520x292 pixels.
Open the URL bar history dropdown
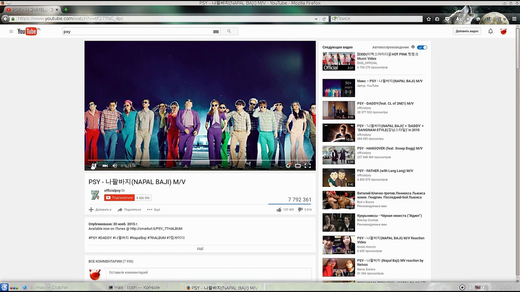316,19
